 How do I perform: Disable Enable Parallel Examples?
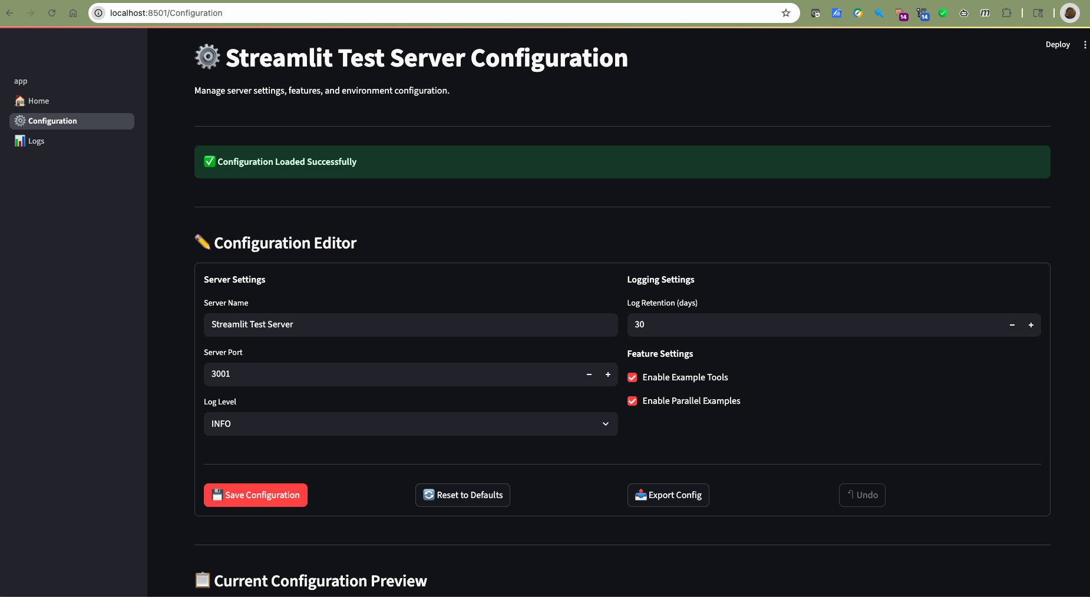[x=632, y=401]
